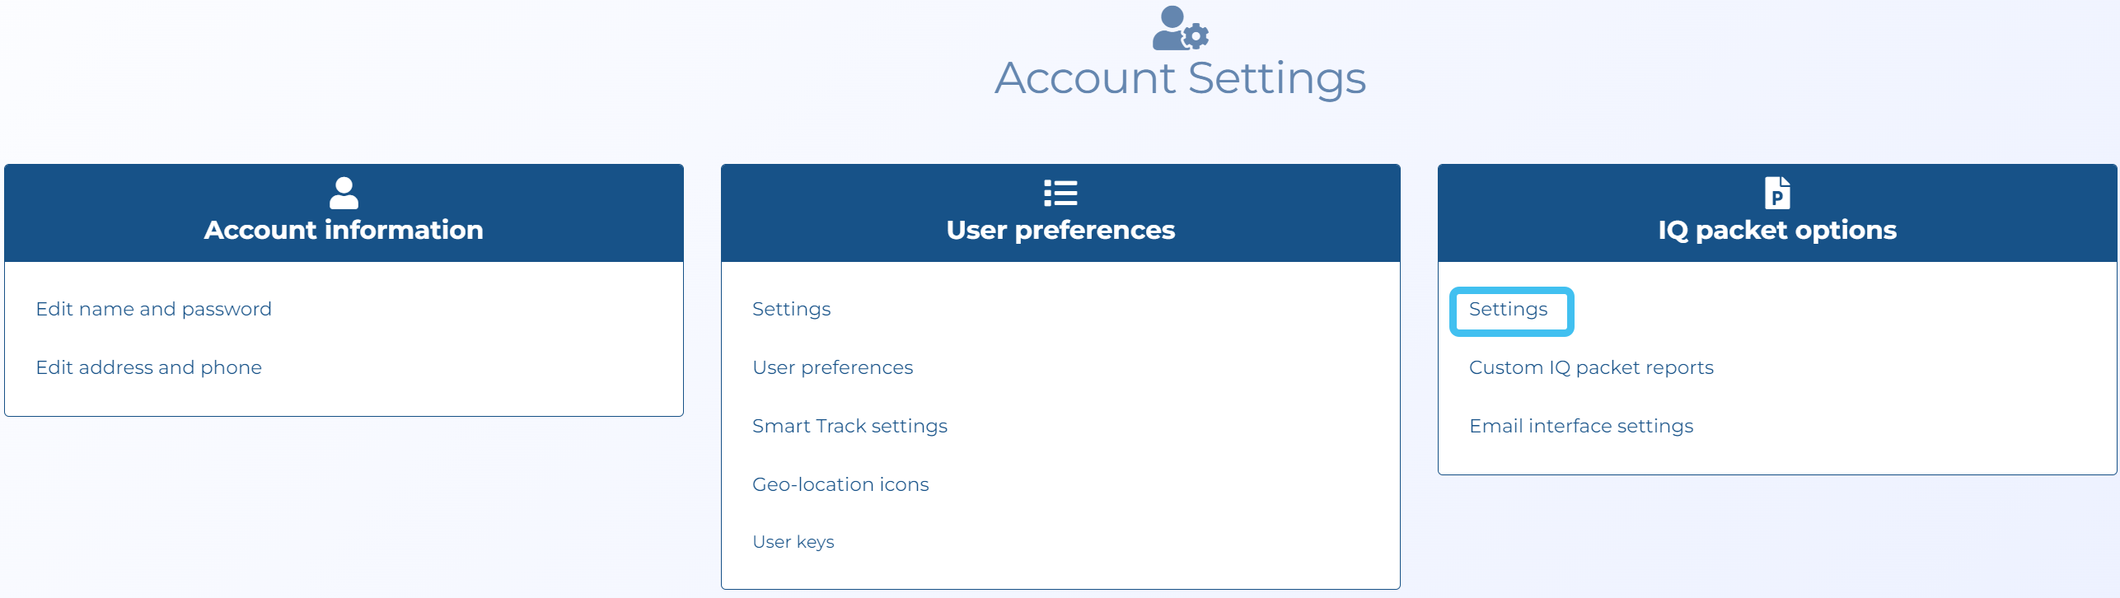Click the Account information header title

point(344,230)
